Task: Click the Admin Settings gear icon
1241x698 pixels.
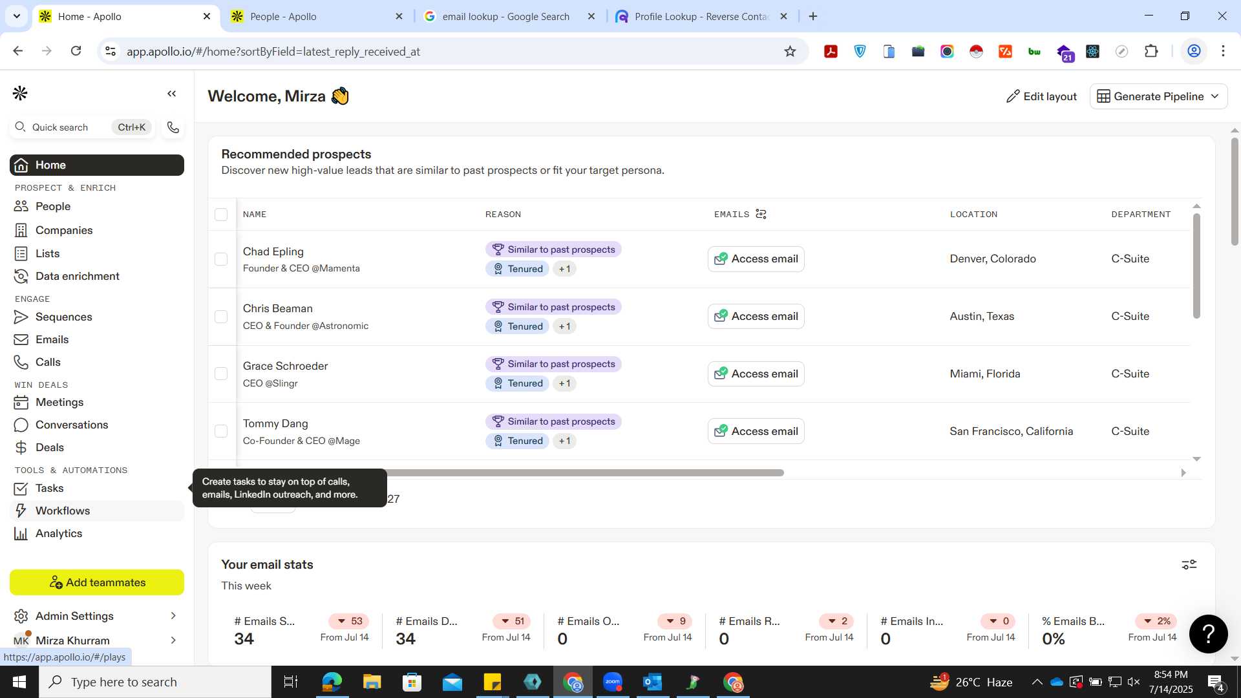Action: [21, 616]
